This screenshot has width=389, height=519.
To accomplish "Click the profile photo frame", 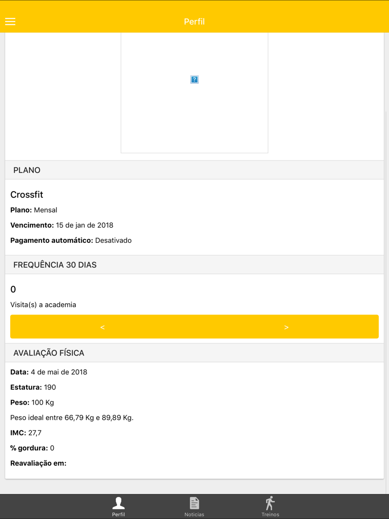I will [x=194, y=93].
